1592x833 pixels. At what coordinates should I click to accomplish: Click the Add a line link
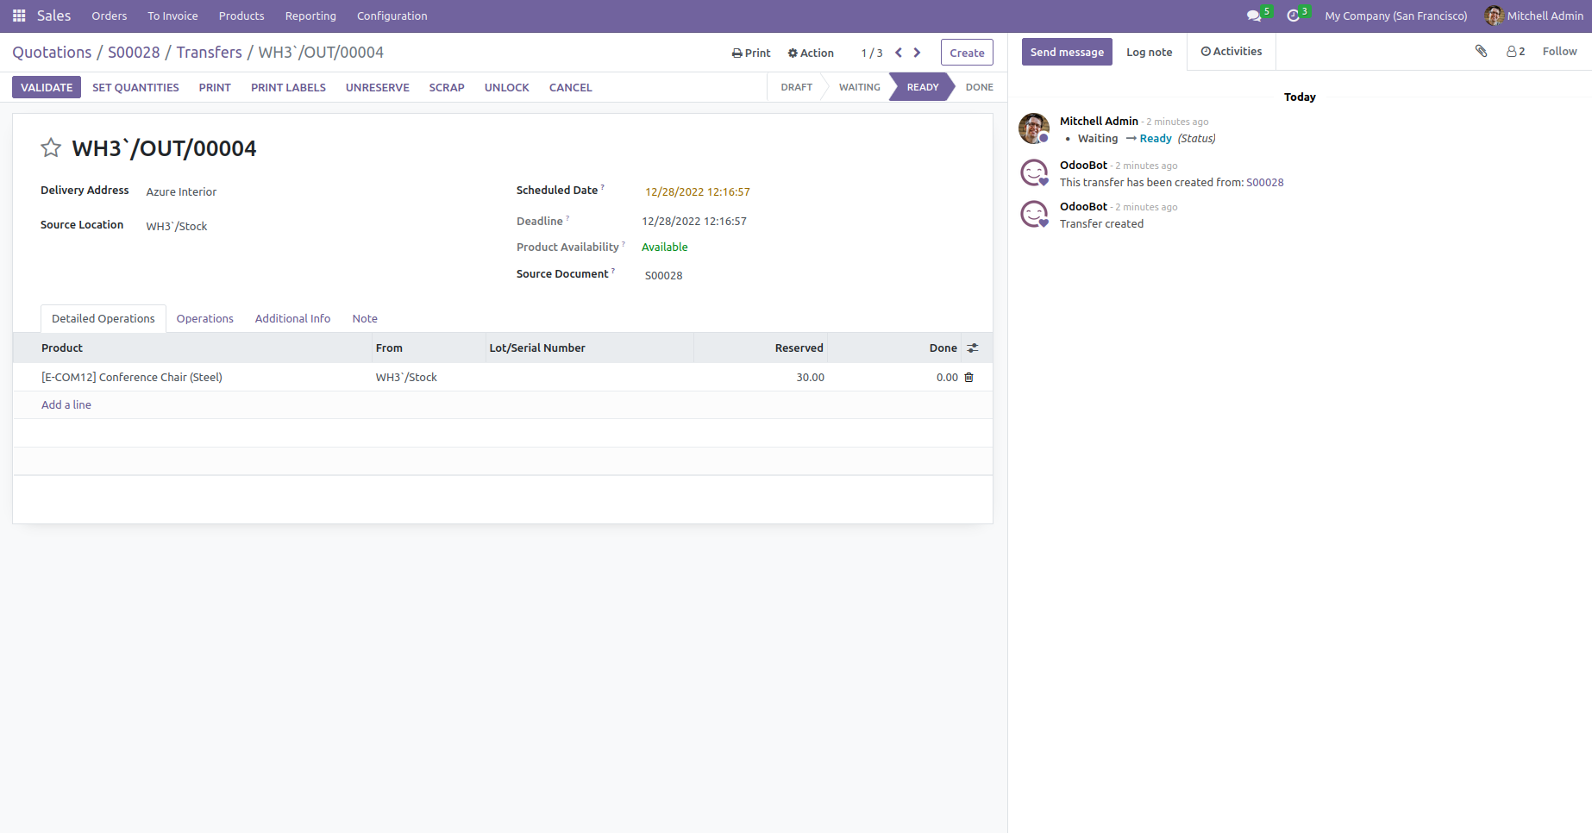point(66,404)
